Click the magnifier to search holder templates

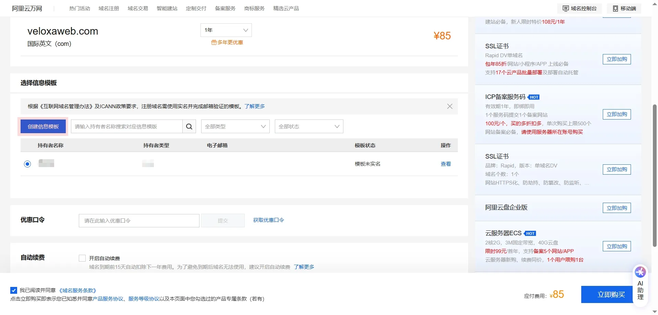(x=189, y=126)
